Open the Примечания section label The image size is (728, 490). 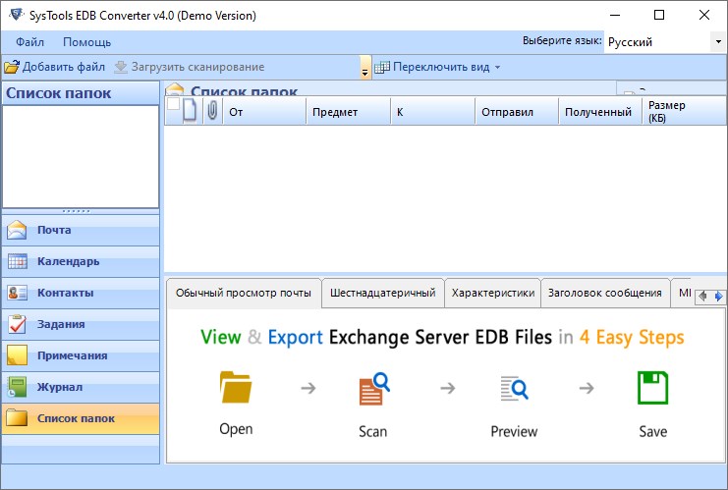click(72, 355)
